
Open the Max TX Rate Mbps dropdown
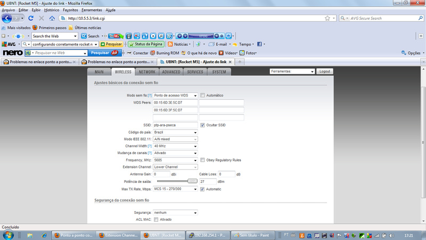click(175, 189)
